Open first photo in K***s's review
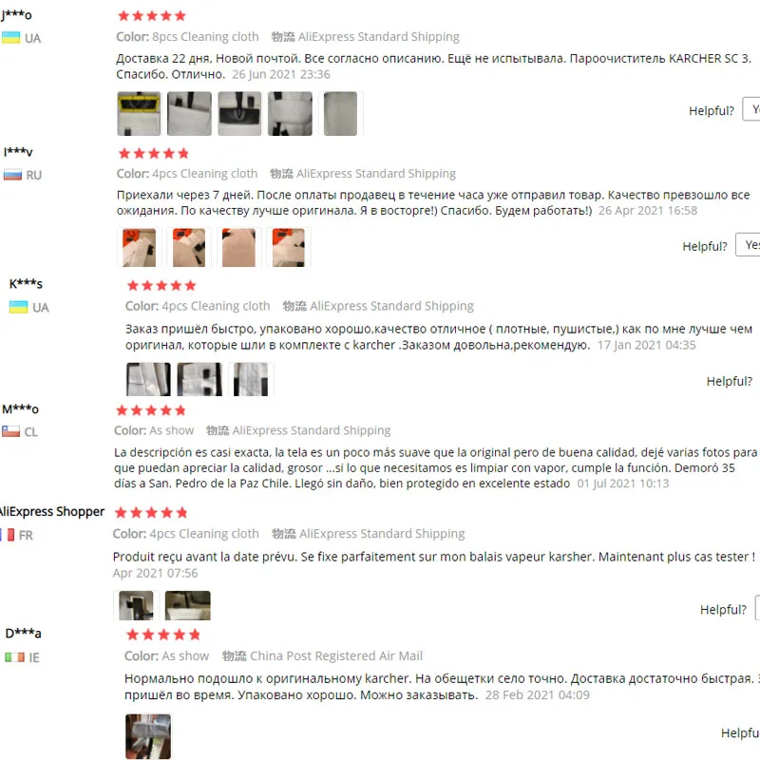The width and height of the screenshot is (760, 760). (x=148, y=379)
